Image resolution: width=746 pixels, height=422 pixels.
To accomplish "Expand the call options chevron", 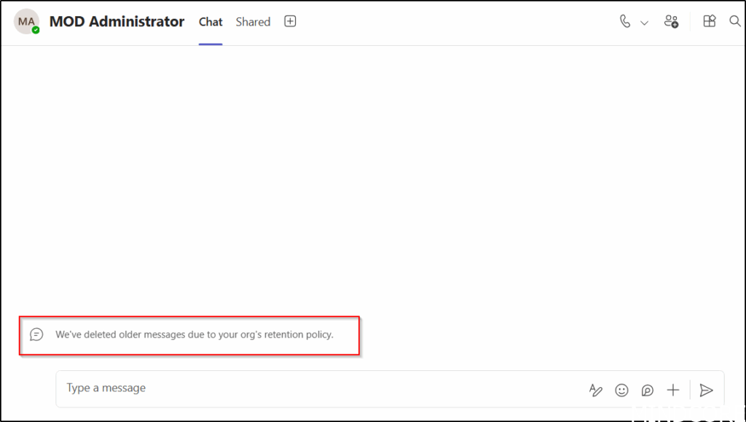I will [644, 23].
